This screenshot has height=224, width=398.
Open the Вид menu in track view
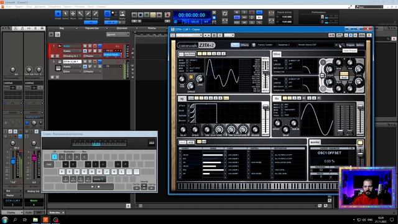coord(62,28)
